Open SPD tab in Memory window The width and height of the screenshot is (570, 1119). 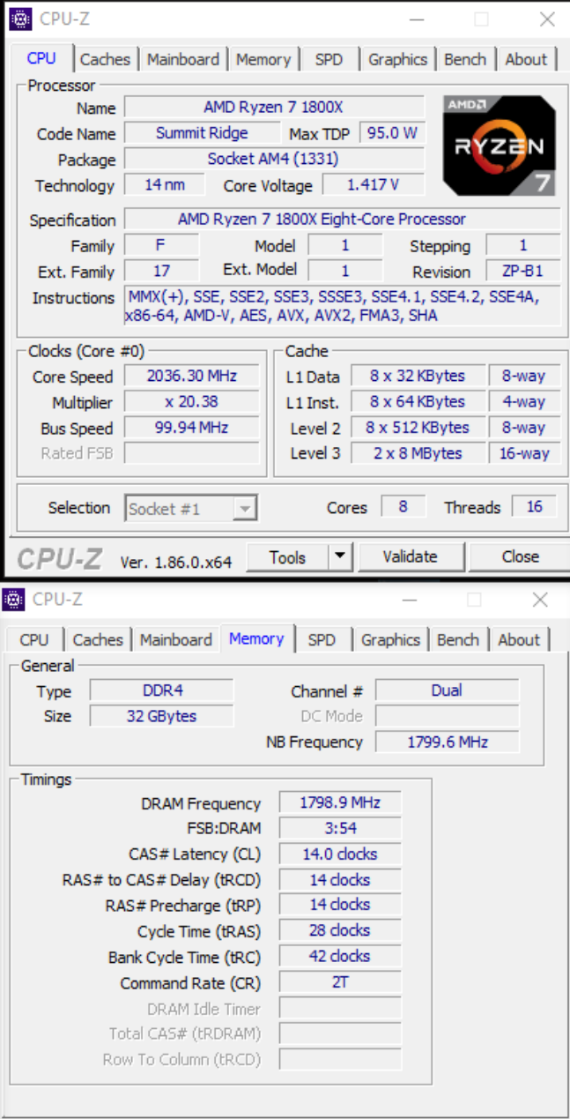click(322, 639)
